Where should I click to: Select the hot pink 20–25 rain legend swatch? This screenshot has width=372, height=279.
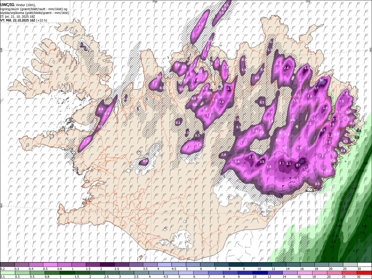coord(334,273)
